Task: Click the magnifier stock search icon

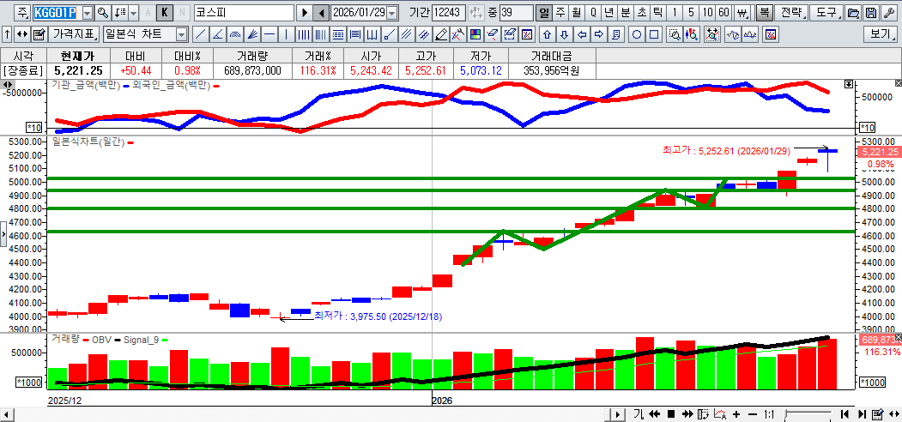Action: [103, 13]
